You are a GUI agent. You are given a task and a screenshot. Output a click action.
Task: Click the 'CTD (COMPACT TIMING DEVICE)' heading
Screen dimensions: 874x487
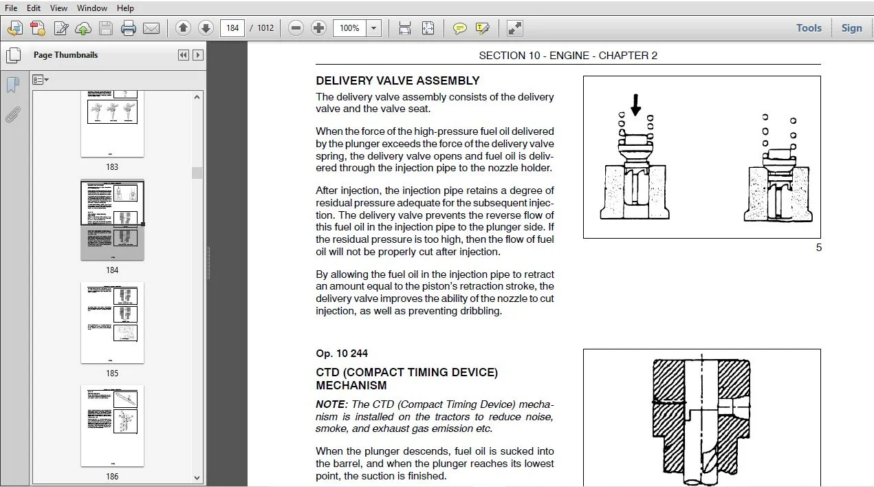click(406, 373)
